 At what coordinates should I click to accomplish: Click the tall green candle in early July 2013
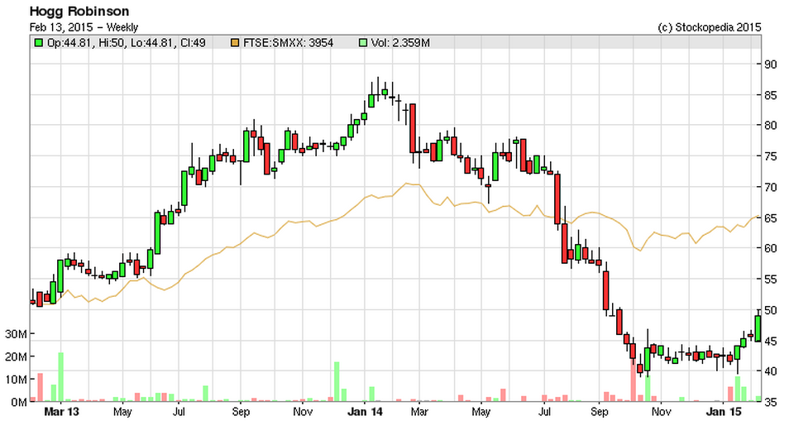click(184, 188)
